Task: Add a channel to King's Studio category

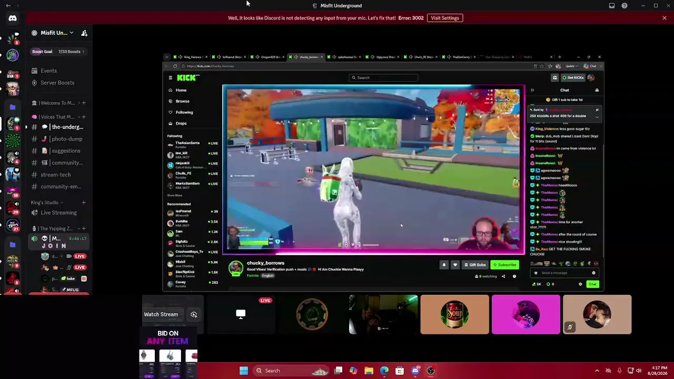Action: (83, 203)
